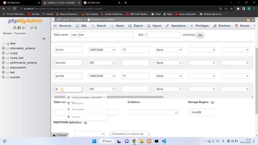Open the Search tab
Screen dimensions: 258x145
pos(99,26)
